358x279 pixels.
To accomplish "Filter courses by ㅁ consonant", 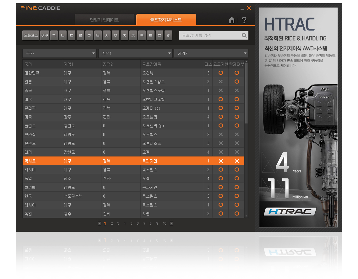I will click(89, 36).
